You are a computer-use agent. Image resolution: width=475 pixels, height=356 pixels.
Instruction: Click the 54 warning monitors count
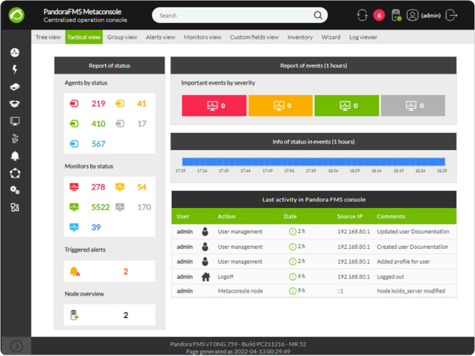142,187
